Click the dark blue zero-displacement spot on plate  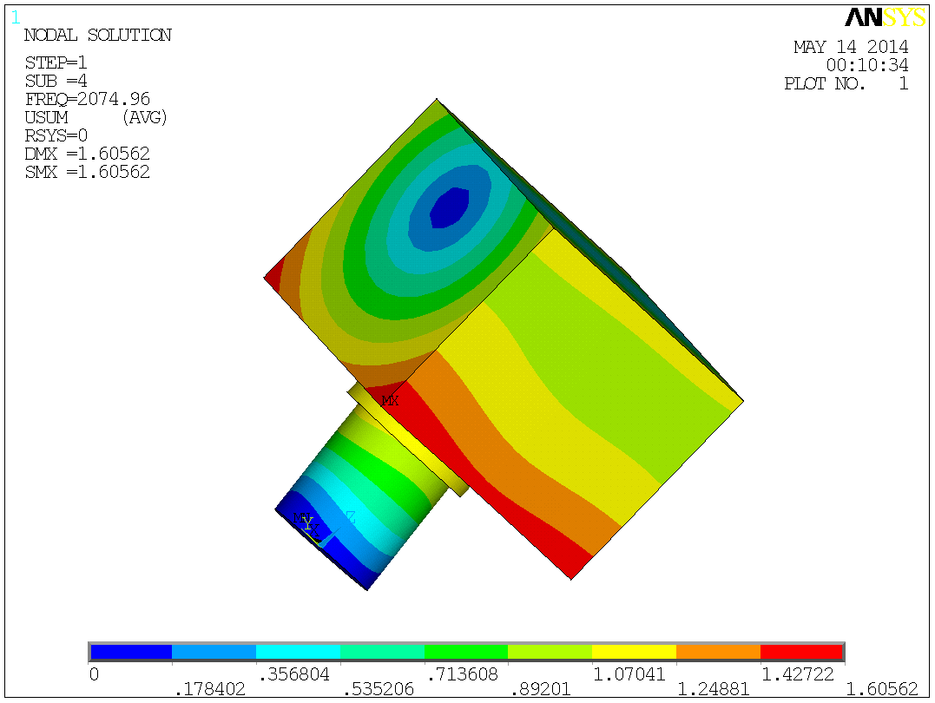click(x=450, y=207)
